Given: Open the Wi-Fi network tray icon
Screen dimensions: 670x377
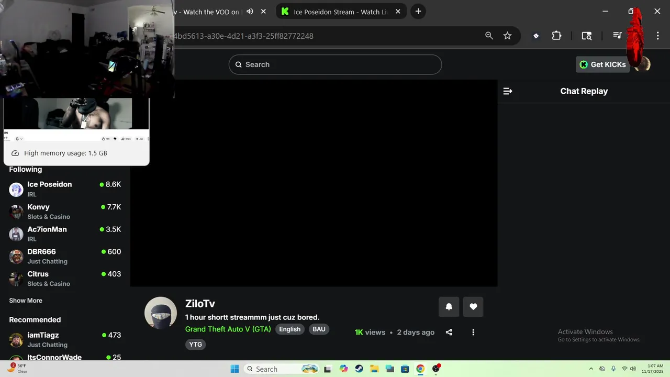Looking at the screenshot, I should [x=624, y=369].
